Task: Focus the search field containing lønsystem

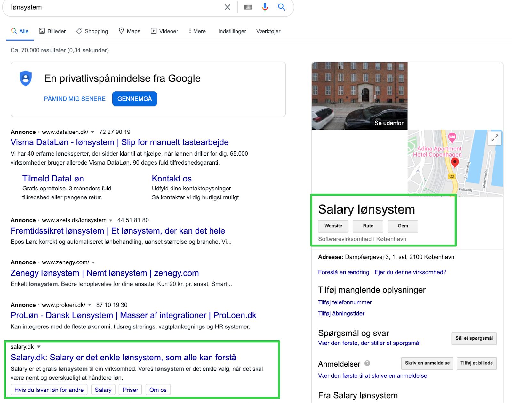Action: (x=115, y=7)
